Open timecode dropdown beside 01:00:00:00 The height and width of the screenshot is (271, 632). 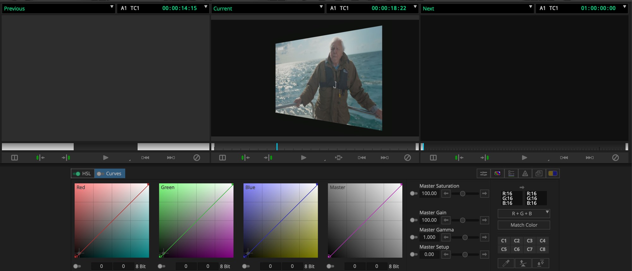pyautogui.click(x=624, y=7)
